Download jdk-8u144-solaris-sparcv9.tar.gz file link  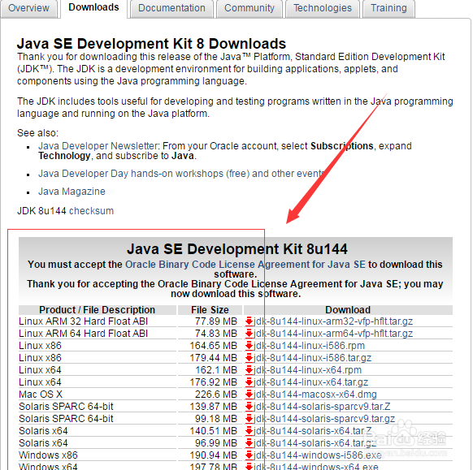pos(324,419)
